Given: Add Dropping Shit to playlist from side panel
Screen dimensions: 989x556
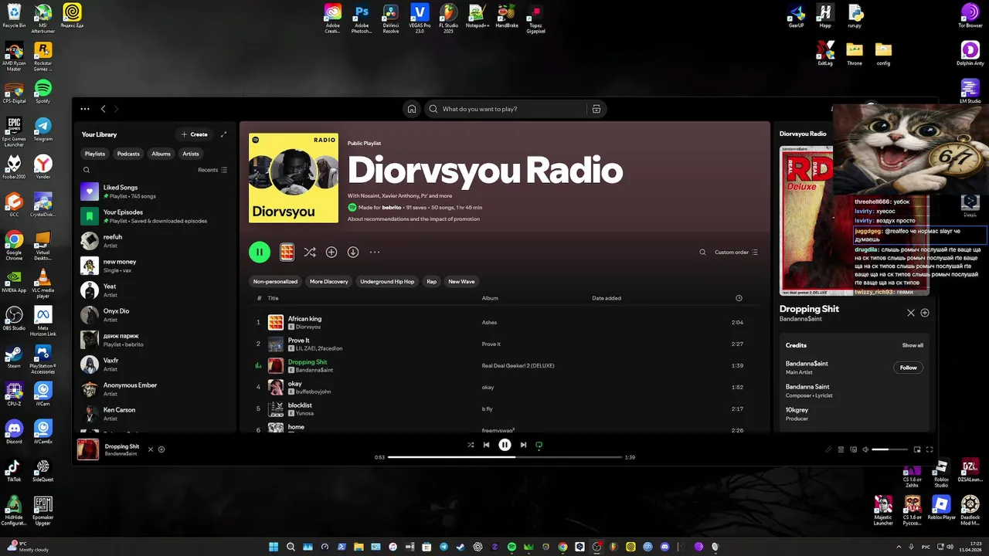Looking at the screenshot, I should click(925, 313).
